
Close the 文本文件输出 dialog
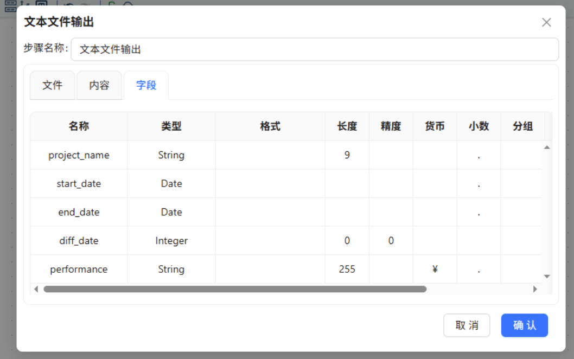tap(546, 22)
